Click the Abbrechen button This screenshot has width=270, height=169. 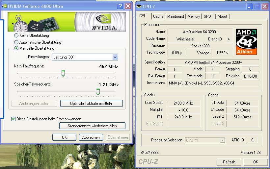click(x=91, y=137)
